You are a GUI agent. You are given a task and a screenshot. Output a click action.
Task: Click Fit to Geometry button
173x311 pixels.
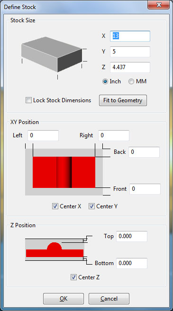coord(123,100)
